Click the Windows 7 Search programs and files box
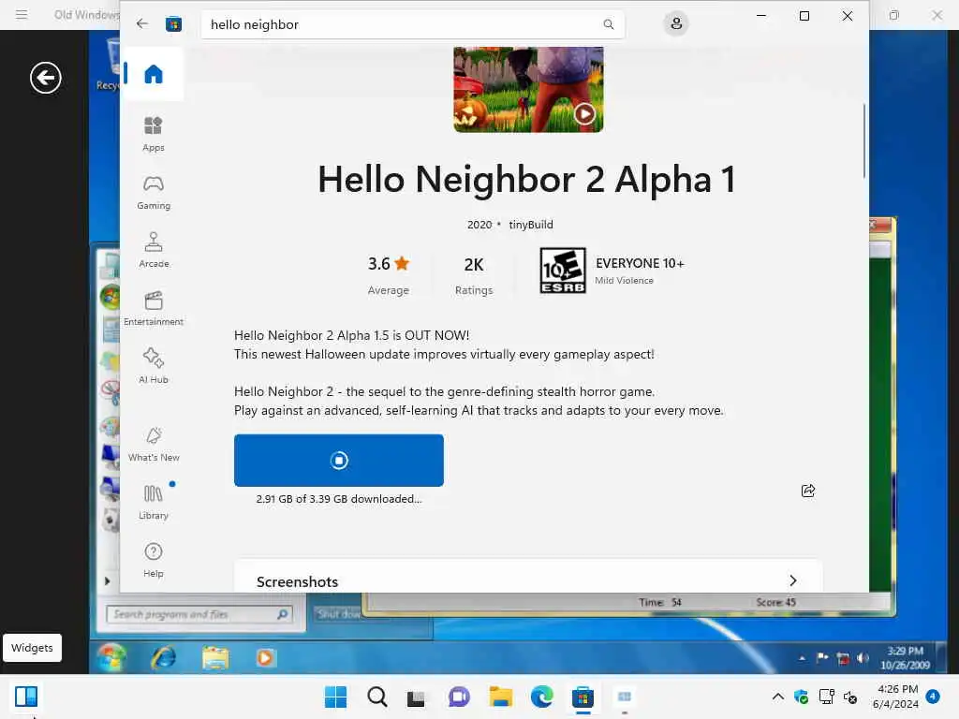The image size is (959, 719). tap(199, 614)
